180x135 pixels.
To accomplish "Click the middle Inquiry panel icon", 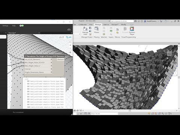I will (x=111, y=31).
